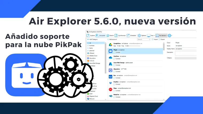
Task: Click category list scrollbar thumb
Action: (106, 58)
